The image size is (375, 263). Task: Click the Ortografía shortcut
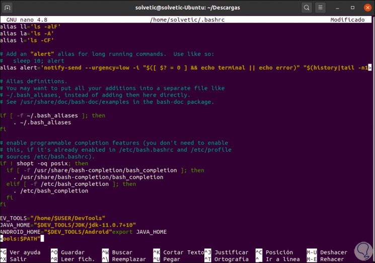(226, 259)
